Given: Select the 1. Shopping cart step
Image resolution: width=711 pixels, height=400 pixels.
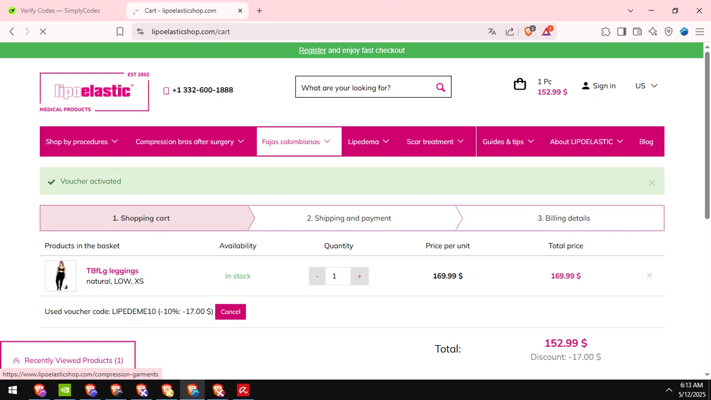Looking at the screenshot, I should [141, 218].
